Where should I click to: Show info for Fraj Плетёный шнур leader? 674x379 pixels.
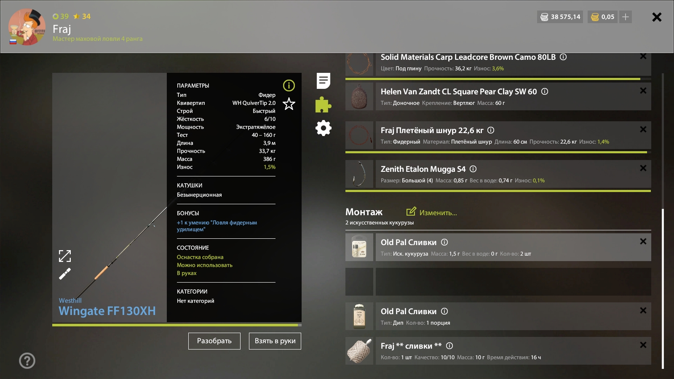491,130
